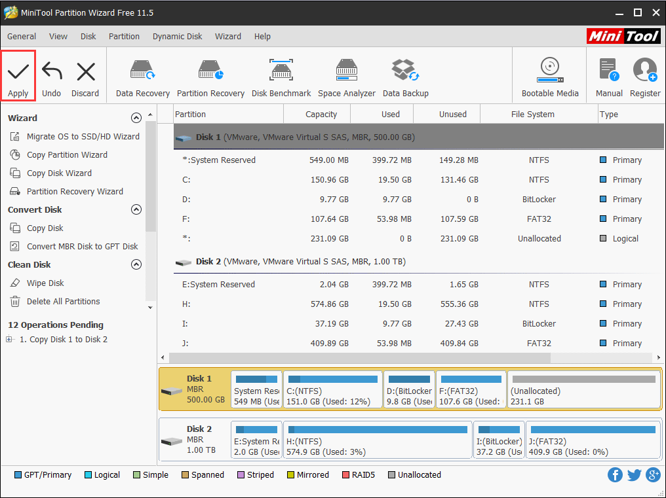
Task: Collapse the Wizard section
Action: tap(136, 118)
